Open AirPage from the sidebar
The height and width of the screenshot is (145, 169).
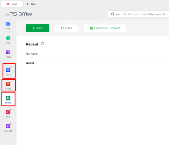(x=8, y=128)
